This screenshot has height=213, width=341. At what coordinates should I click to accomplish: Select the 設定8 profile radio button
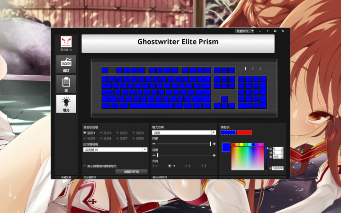tap(134, 138)
